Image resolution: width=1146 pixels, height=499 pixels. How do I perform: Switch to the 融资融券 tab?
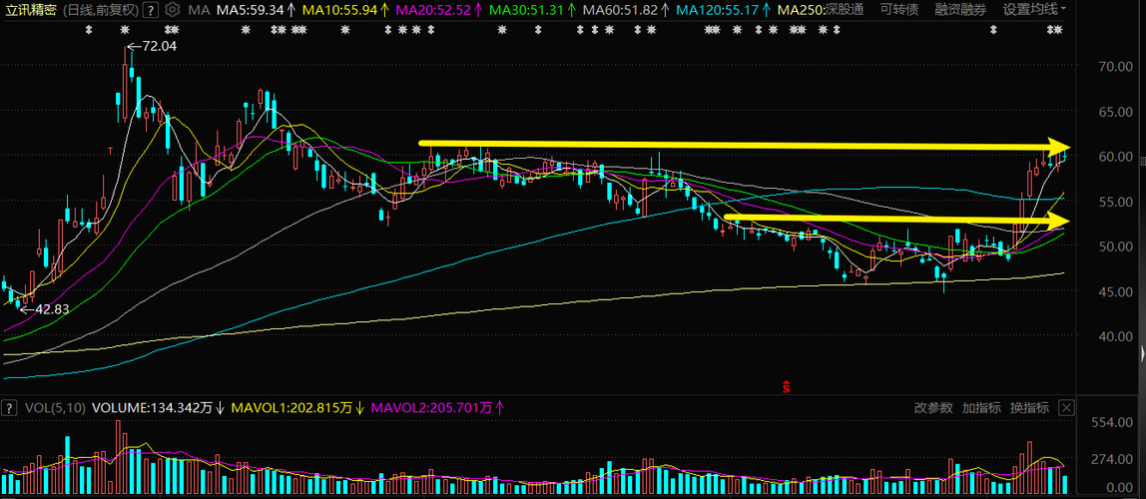(x=962, y=10)
